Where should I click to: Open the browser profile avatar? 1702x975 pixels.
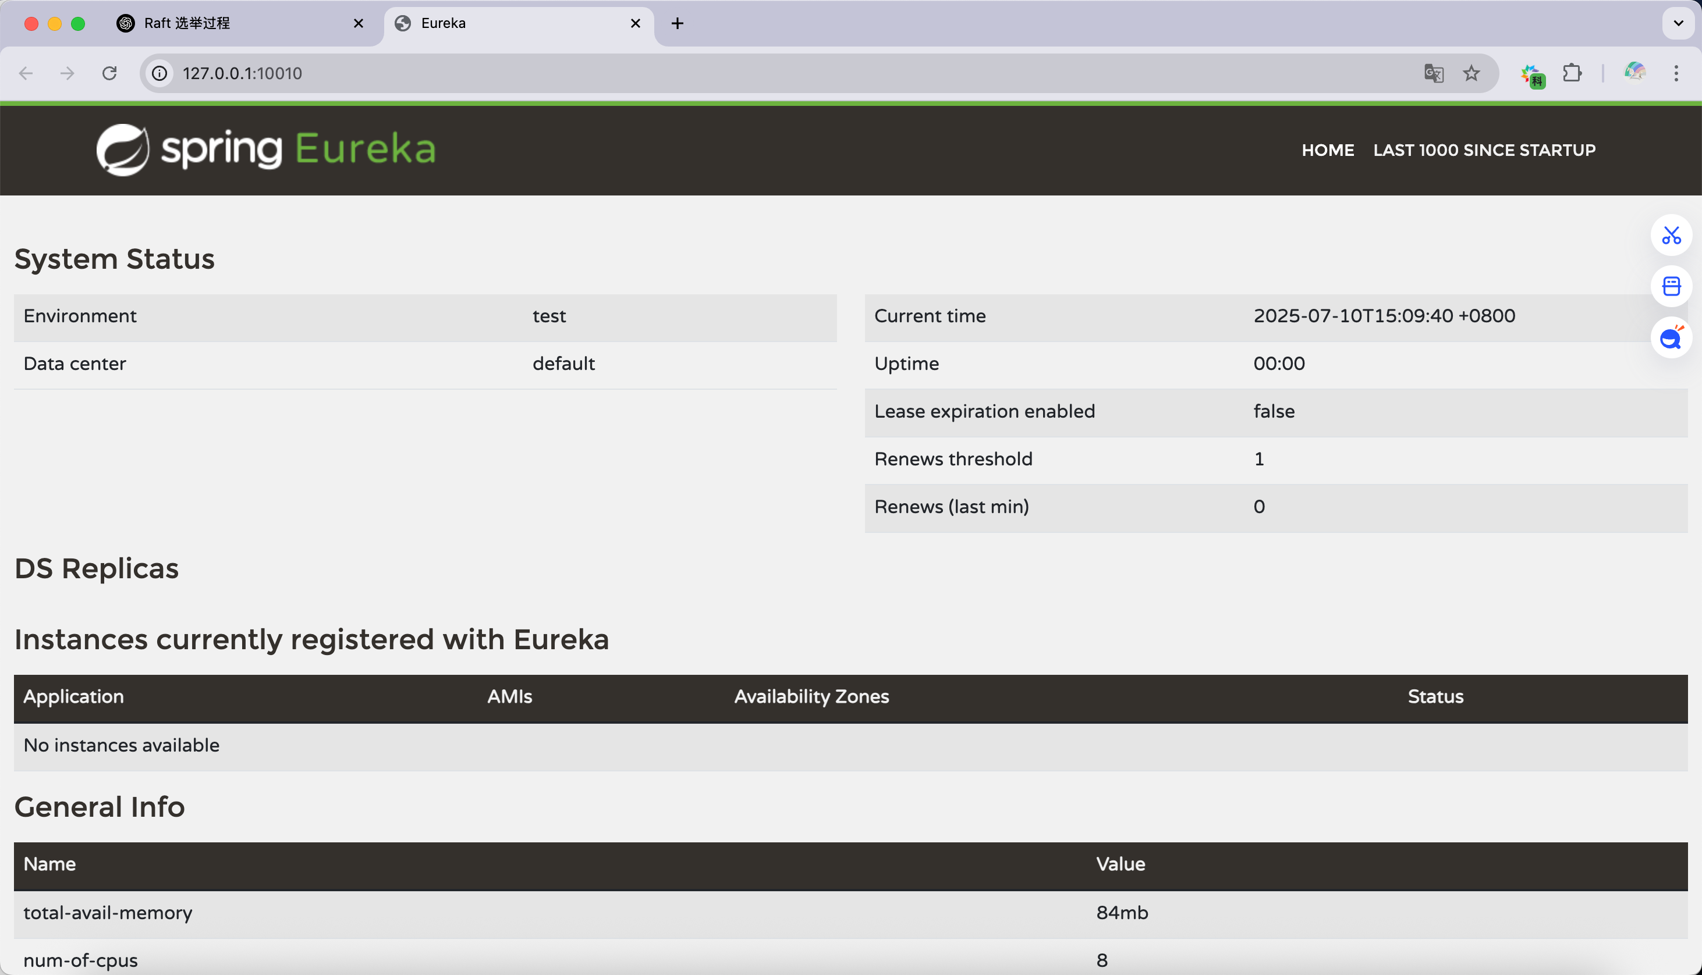pyautogui.click(x=1635, y=72)
